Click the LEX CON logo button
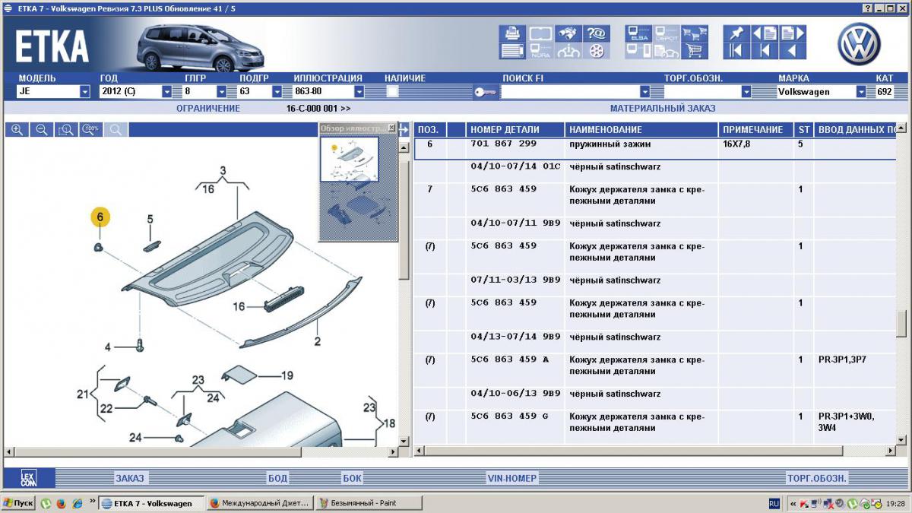 click(28, 478)
